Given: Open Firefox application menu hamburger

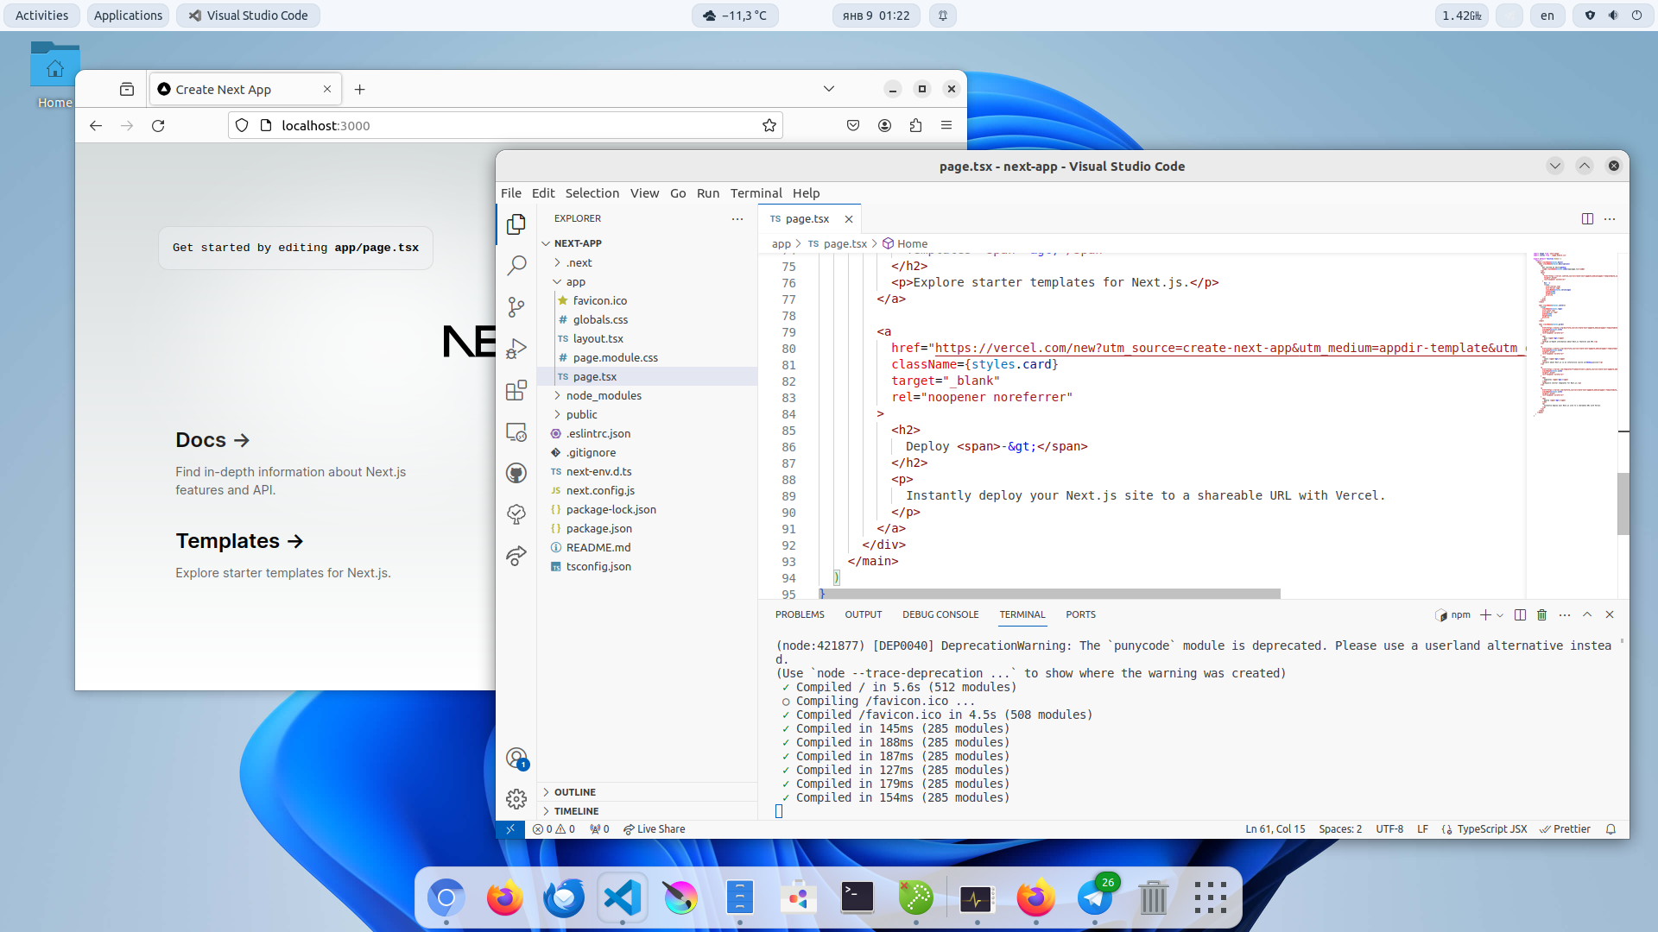Looking at the screenshot, I should point(946,126).
